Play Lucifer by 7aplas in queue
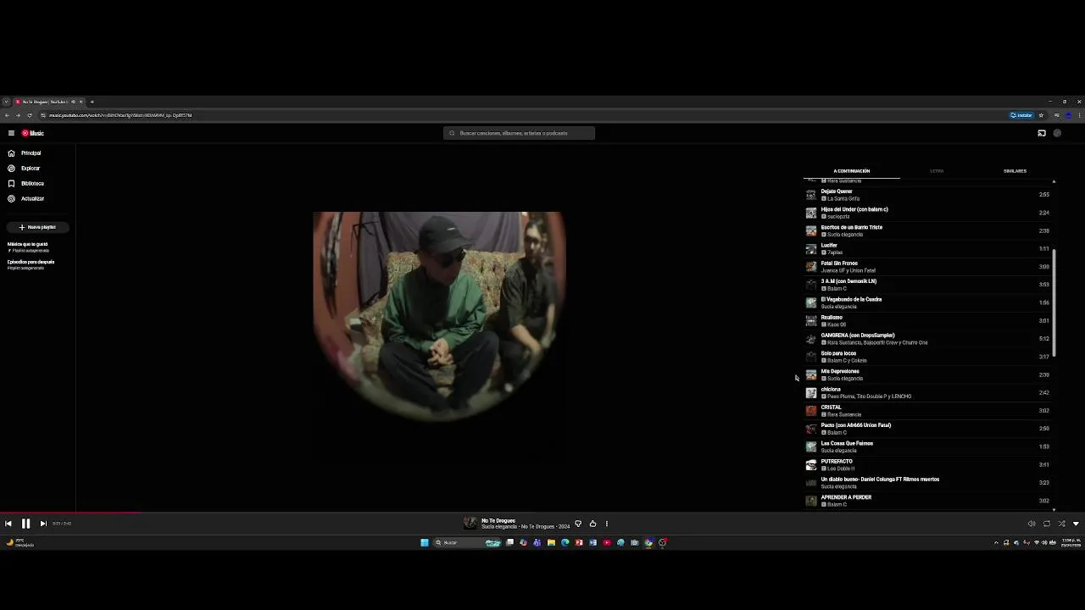Image resolution: width=1085 pixels, height=610 pixels. pos(926,249)
